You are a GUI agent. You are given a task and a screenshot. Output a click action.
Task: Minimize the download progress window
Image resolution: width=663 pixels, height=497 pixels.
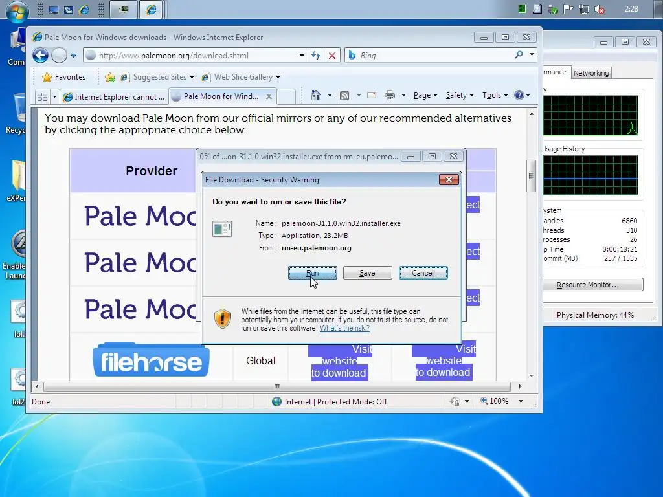coord(410,157)
